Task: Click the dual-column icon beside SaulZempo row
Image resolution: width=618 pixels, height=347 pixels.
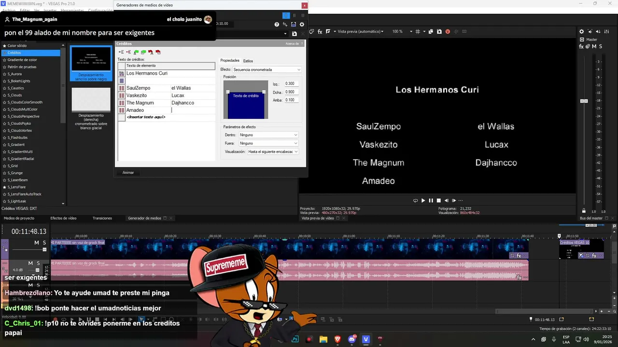Action: 122,88
